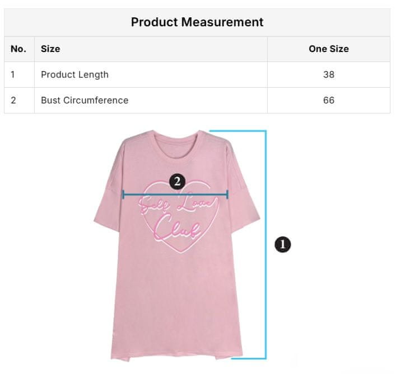Click the "One Size" column header

pos(329,49)
